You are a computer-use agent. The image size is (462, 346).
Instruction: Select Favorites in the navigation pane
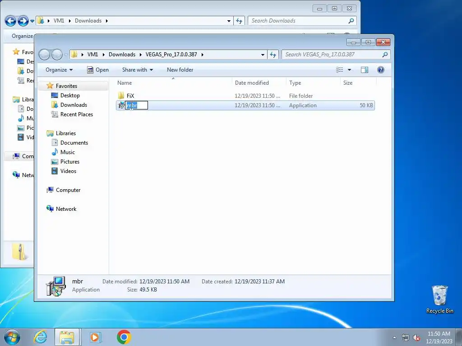click(x=66, y=86)
